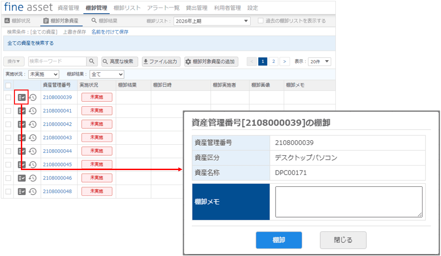This screenshot has height=256, width=441.
Task: Click inventory icon for asset 2108000042
Action: tap(22, 124)
